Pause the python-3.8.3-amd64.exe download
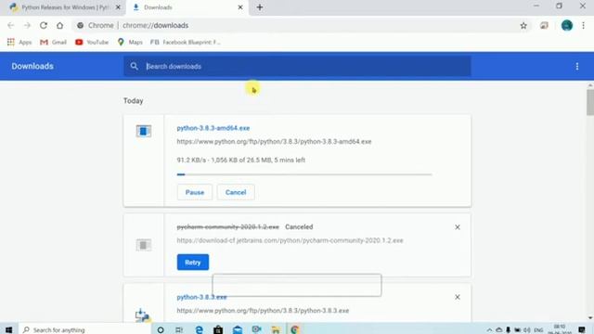The image size is (594, 334). coord(195,192)
